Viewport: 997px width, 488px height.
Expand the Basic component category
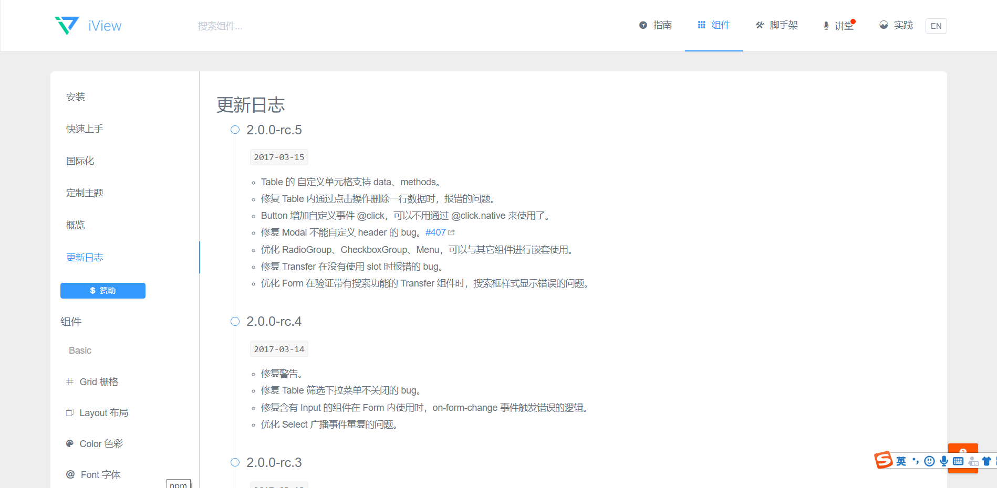[80, 350]
